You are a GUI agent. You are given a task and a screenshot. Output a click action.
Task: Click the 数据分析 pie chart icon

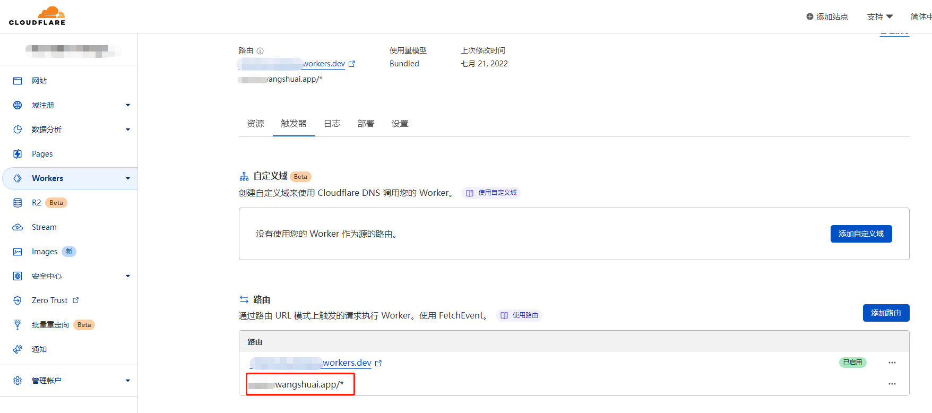tap(18, 130)
